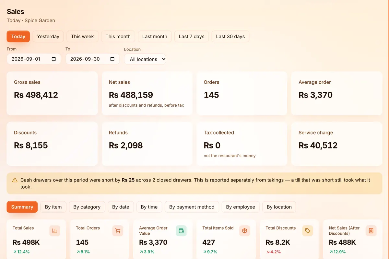The height and width of the screenshot is (259, 389).
Task: Switch to the By location tab
Action: 279,207
